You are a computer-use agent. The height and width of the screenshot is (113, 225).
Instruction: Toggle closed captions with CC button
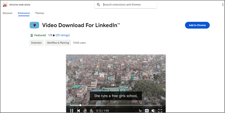tap(147, 111)
